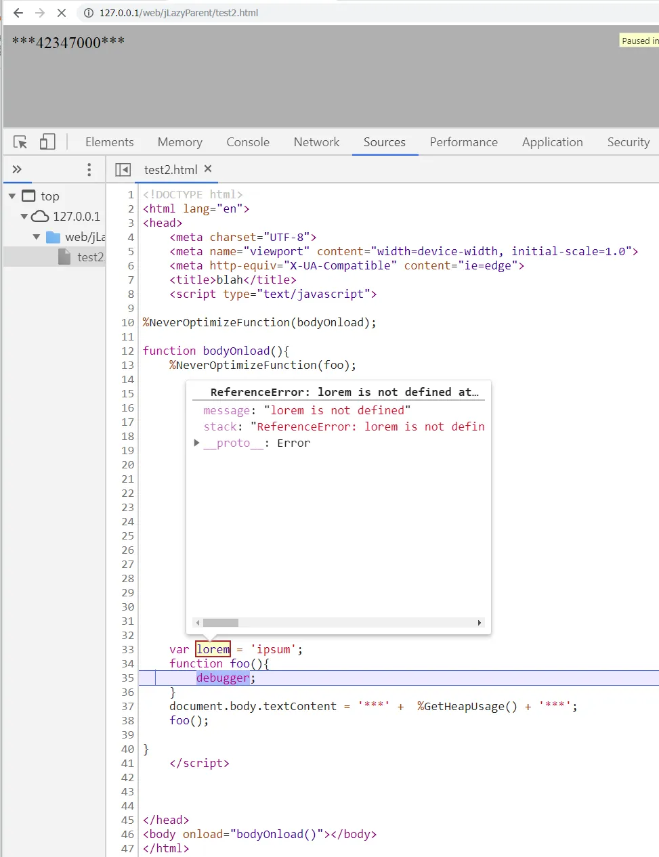
Task: Switch to the Console tab
Action: 248,142
